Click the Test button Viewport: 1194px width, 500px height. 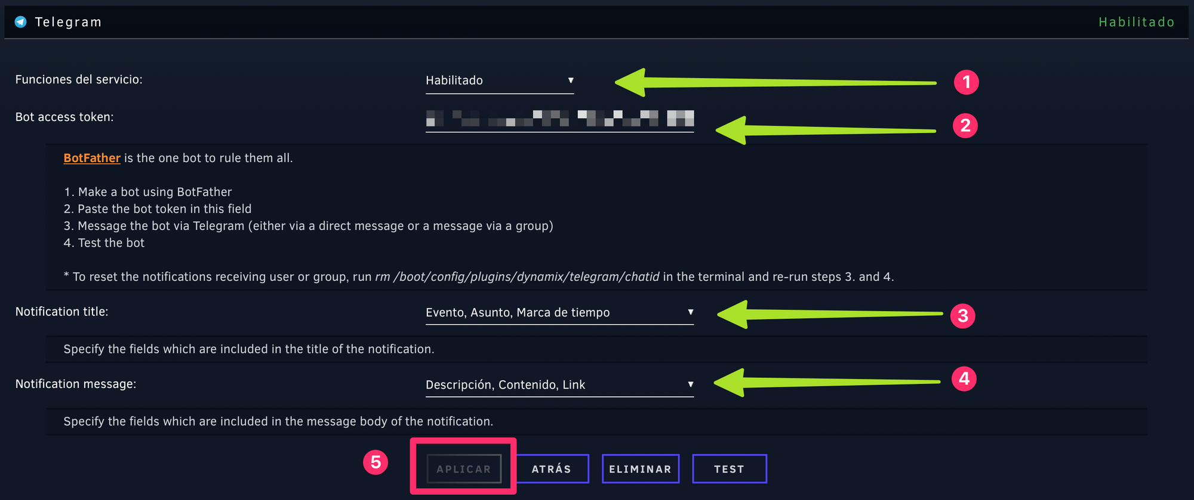[730, 469]
